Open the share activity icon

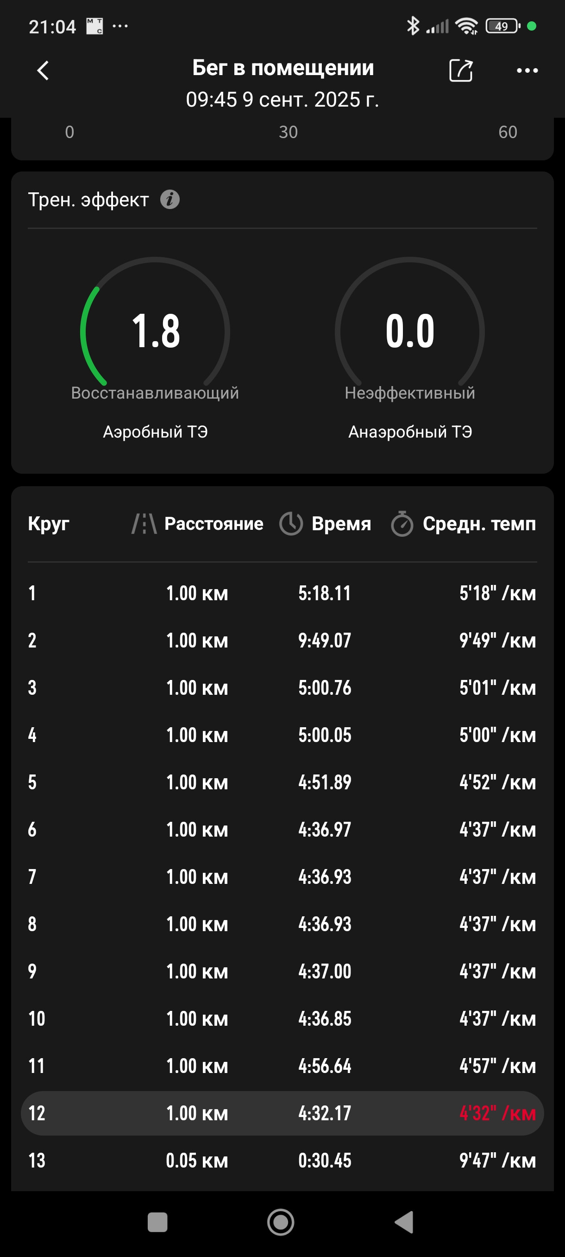461,70
